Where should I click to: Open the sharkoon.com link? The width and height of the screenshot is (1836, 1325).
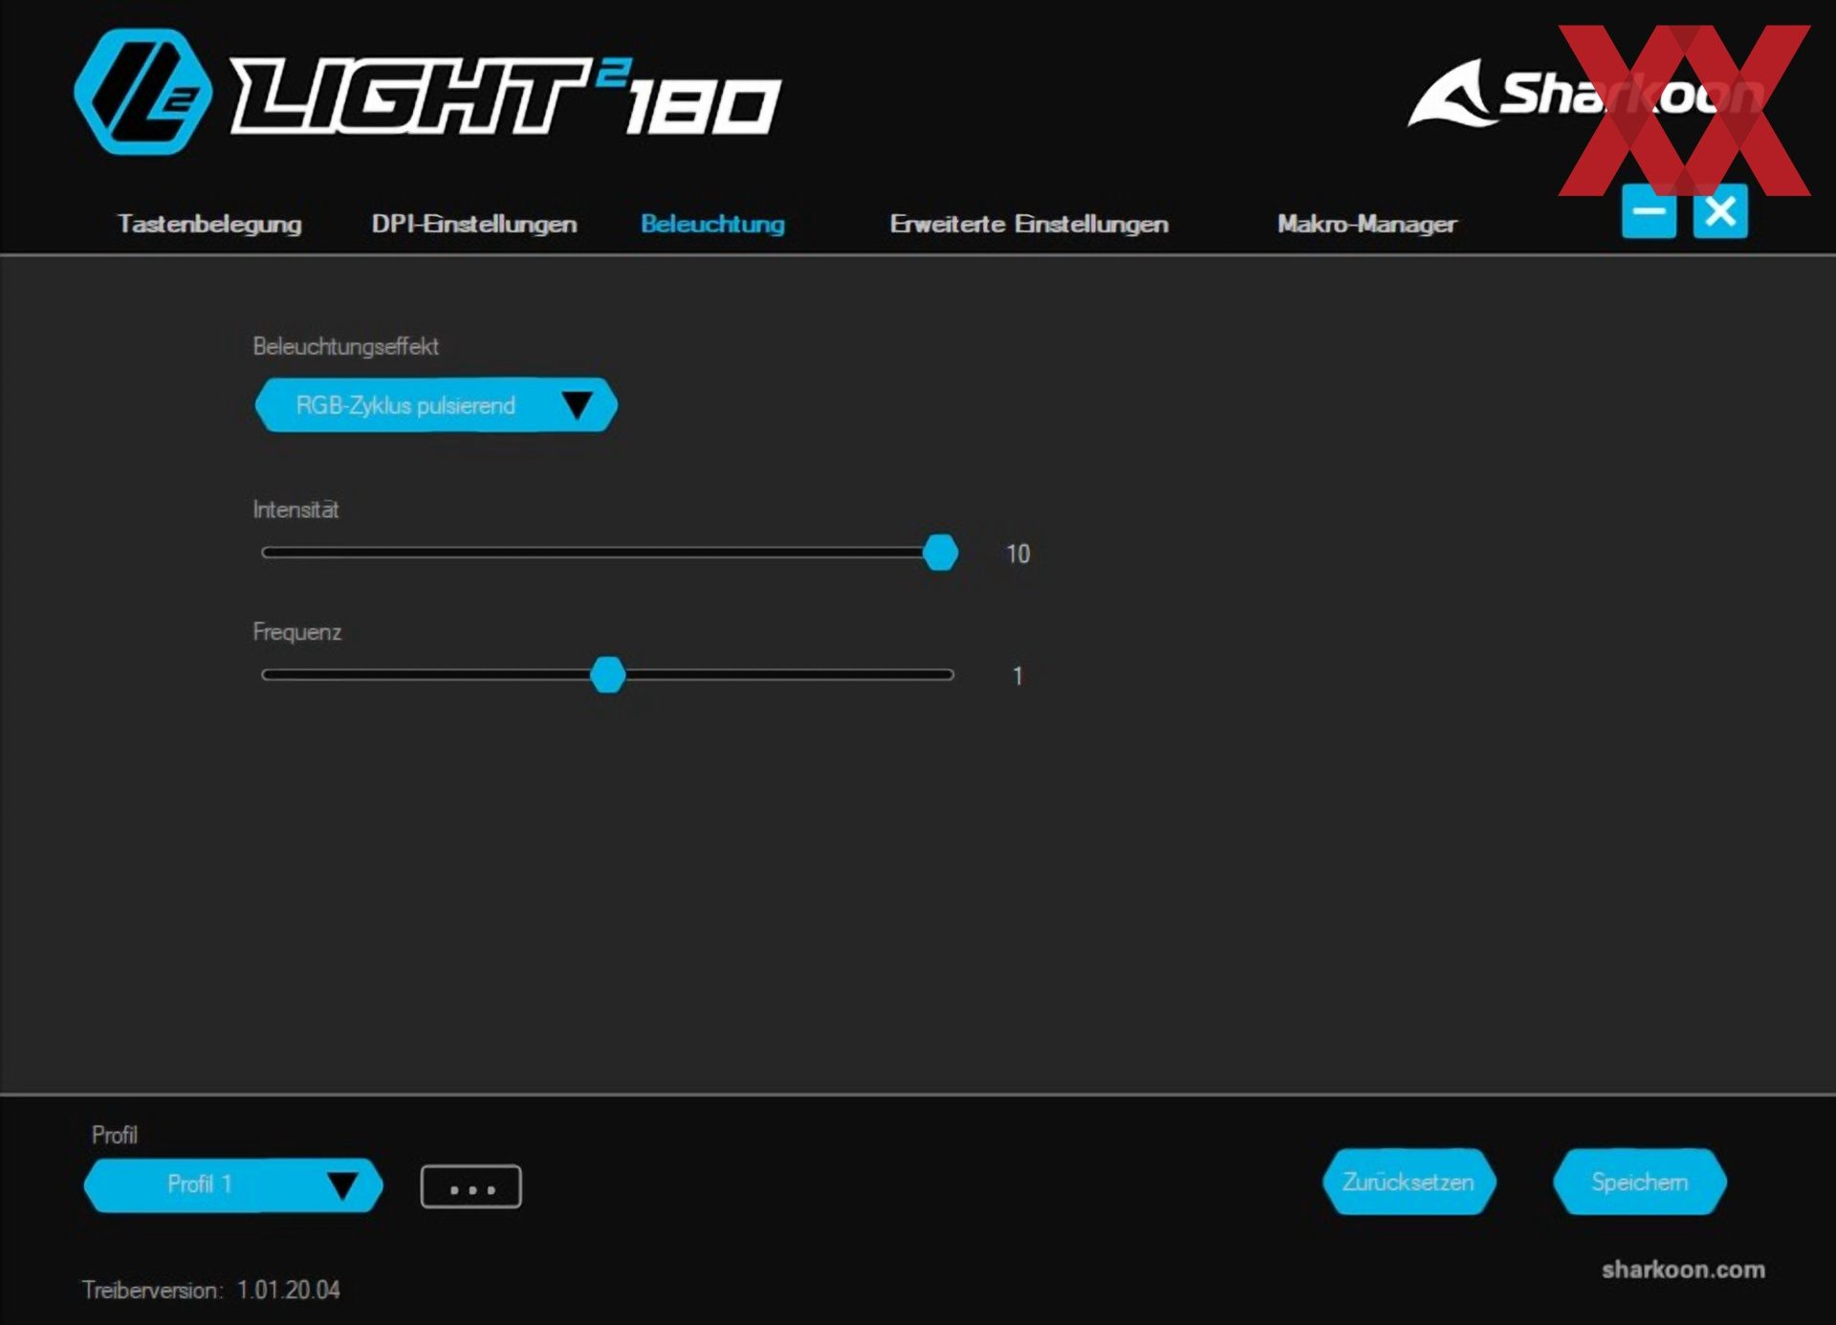pos(1684,1270)
